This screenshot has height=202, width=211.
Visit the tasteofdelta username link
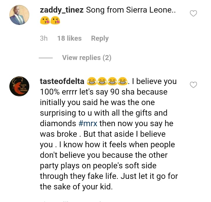pyautogui.click(x=62, y=81)
